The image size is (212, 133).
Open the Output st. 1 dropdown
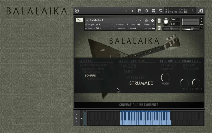click(99, 25)
